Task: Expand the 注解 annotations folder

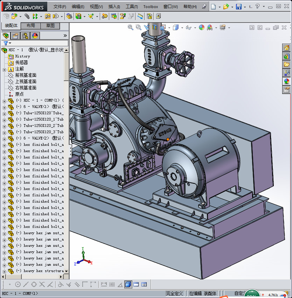Action: [4, 69]
